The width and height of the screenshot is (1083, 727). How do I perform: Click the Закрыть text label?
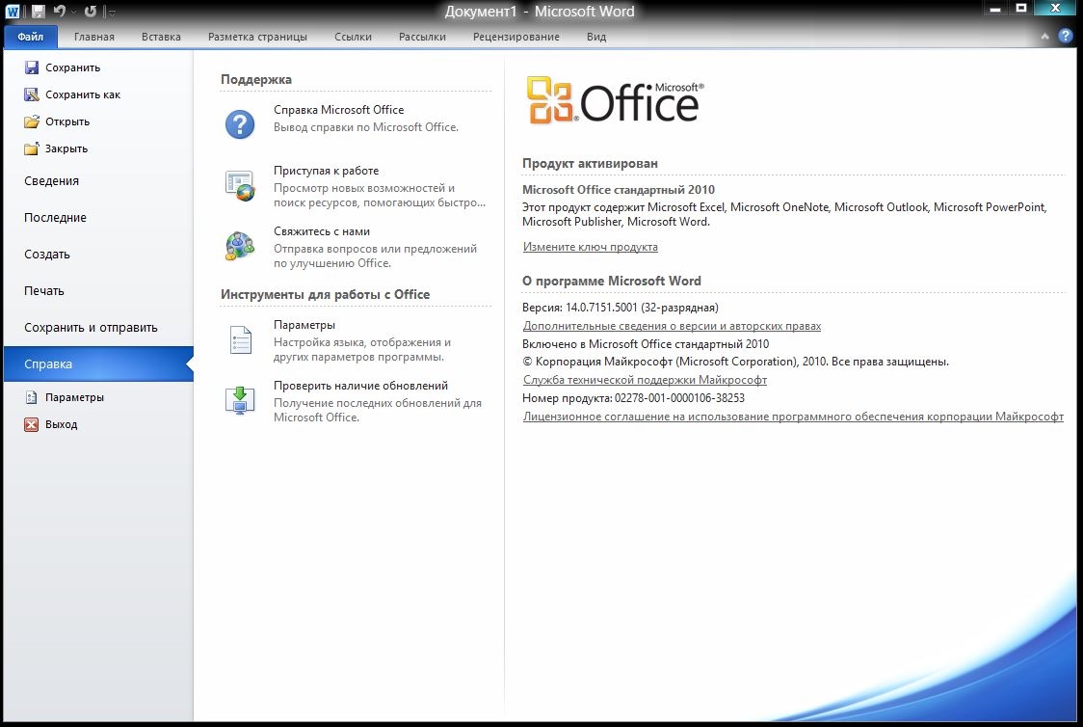pos(66,148)
